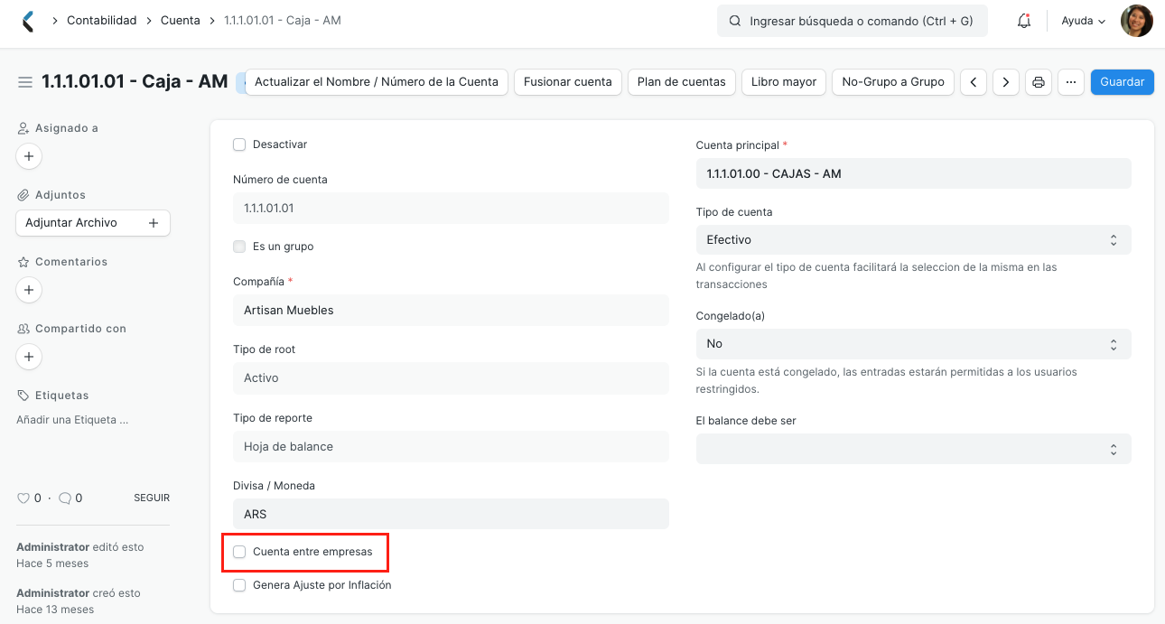Click No-Grupo a Grupo button

click(893, 81)
